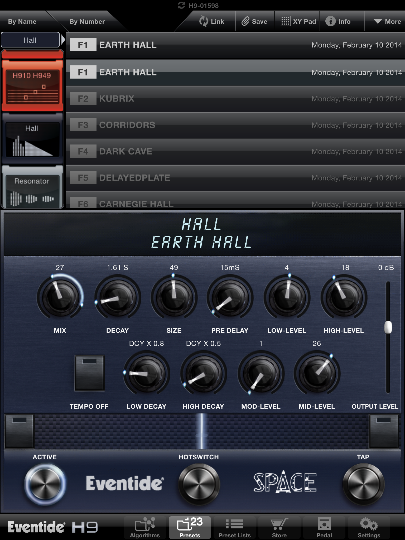This screenshot has width=405, height=540.
Task: Open the Presets tab
Action: tap(190, 527)
